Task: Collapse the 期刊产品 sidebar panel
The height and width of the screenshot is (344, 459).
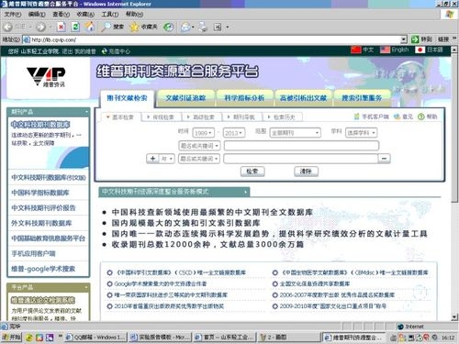Action: click(x=86, y=112)
